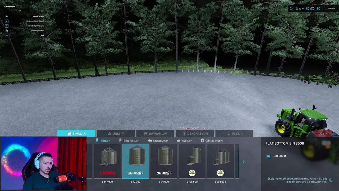Click the FLAT BOTTOM BIN 3608 title
This screenshot has height=191, width=339.
pos(285,143)
